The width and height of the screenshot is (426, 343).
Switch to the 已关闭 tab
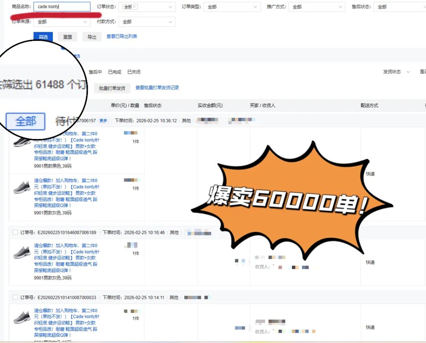134,72
